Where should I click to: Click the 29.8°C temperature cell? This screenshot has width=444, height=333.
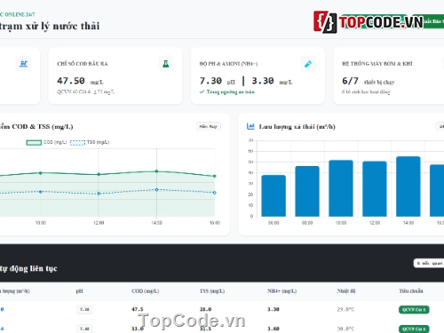click(x=345, y=309)
